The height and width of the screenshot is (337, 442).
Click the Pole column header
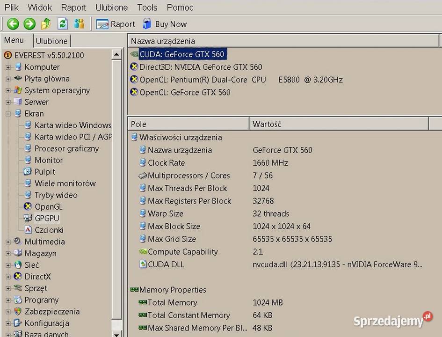pos(188,124)
